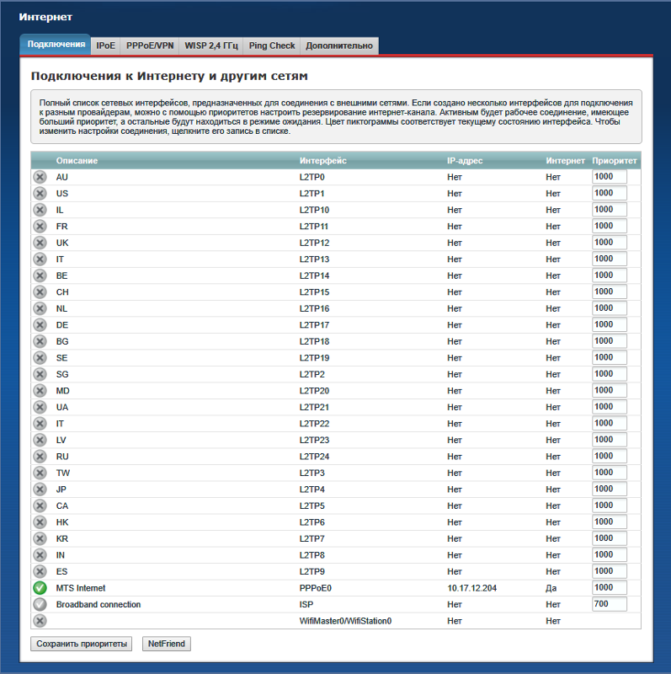Click the L2TP10 interface cell
This screenshot has width=671, height=674.
click(x=314, y=210)
